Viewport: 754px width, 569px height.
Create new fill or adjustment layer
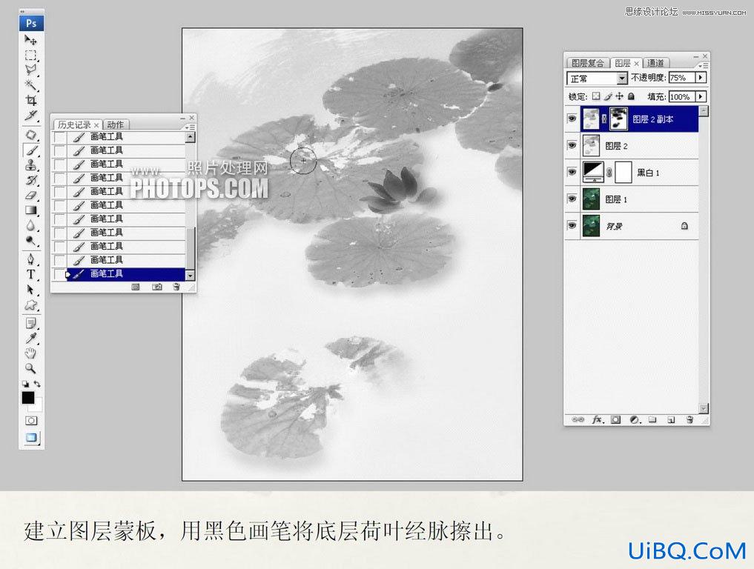634,419
